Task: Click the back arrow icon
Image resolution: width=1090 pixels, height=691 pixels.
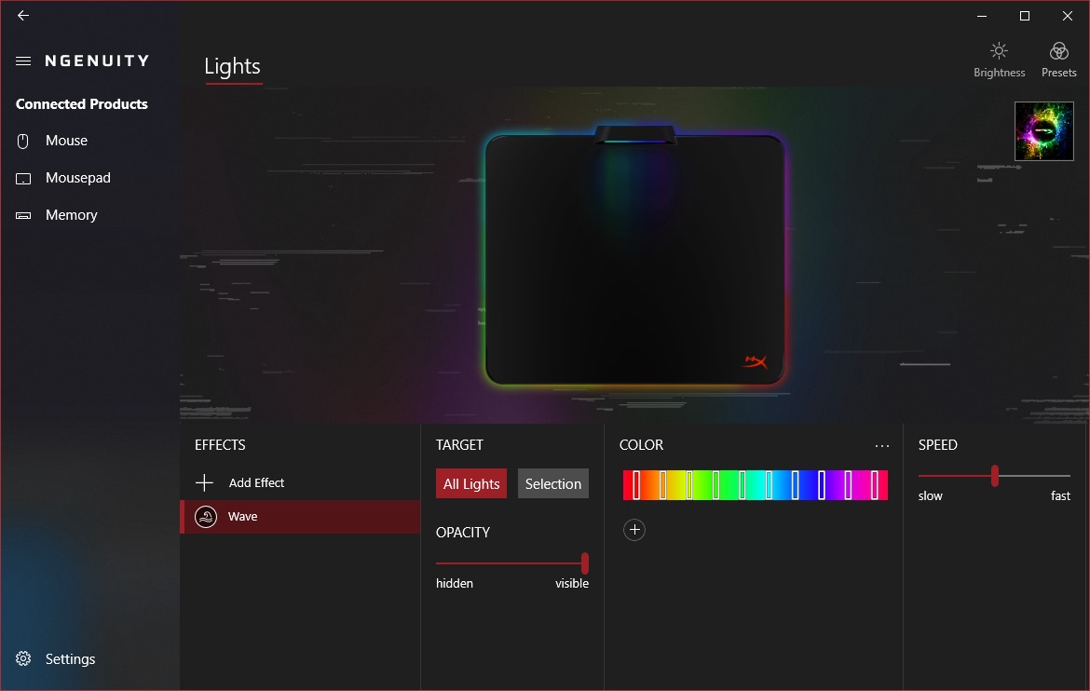Action: (23, 16)
